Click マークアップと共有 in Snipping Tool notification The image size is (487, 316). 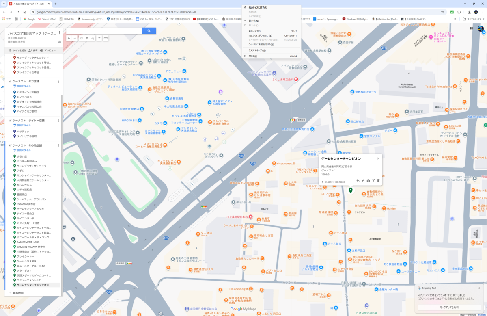[x=449, y=307]
